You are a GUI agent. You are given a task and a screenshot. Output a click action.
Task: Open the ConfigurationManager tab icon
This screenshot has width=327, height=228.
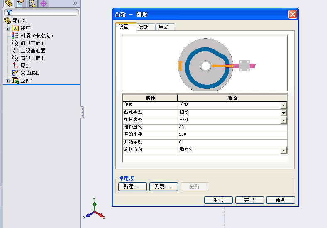(32, 3)
